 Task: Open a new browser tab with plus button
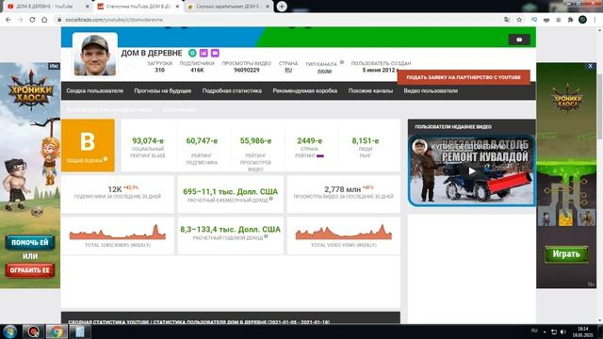(x=282, y=7)
